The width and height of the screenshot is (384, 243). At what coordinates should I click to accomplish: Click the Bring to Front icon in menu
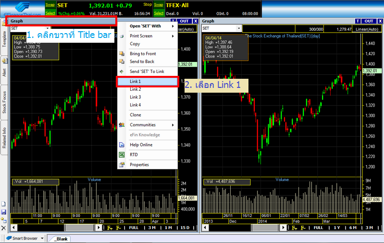click(122, 54)
